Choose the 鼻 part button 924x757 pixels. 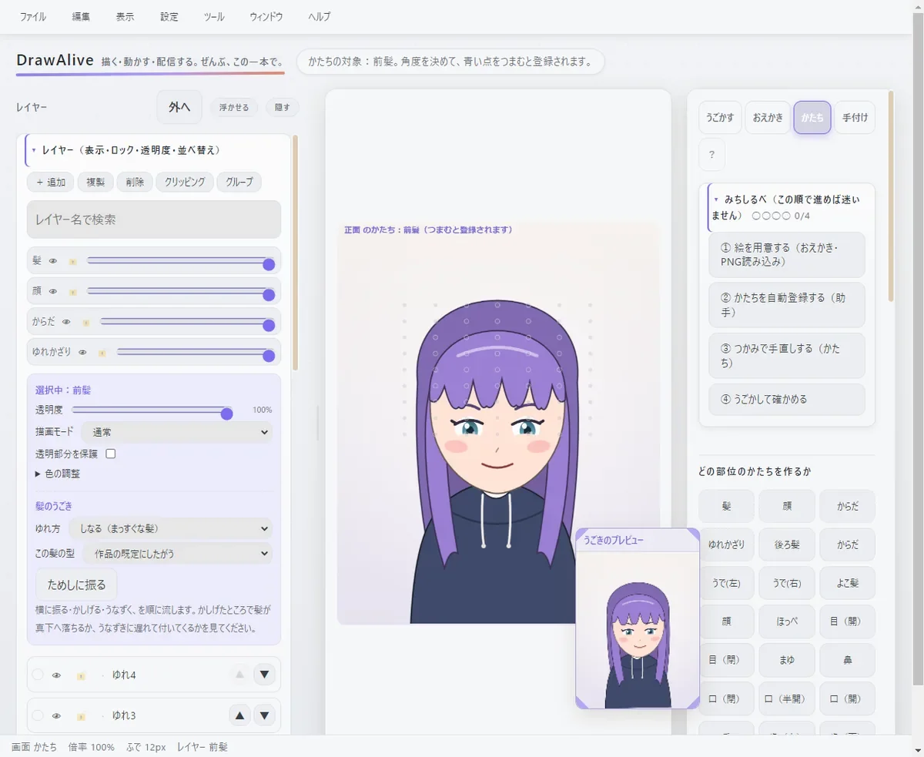[x=847, y=660]
